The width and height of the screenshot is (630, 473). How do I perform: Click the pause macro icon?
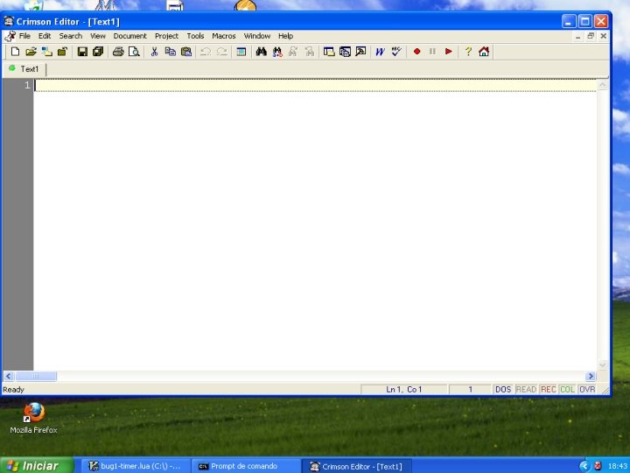[432, 52]
